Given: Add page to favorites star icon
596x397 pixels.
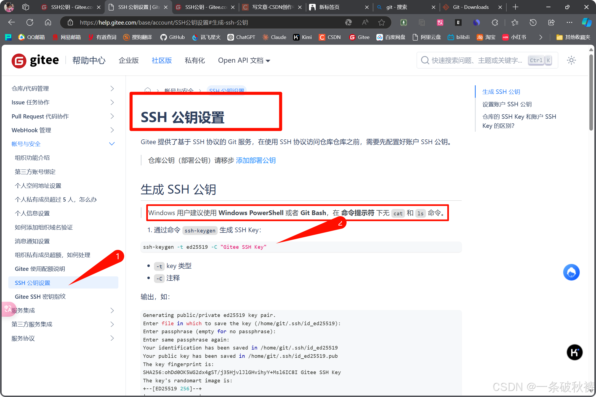Looking at the screenshot, I should tap(382, 22).
